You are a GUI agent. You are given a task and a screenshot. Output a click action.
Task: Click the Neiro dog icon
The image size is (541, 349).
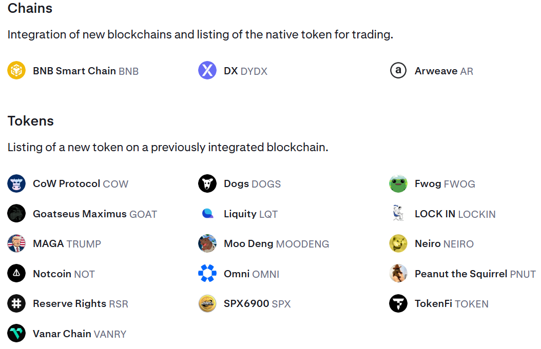[x=398, y=243]
